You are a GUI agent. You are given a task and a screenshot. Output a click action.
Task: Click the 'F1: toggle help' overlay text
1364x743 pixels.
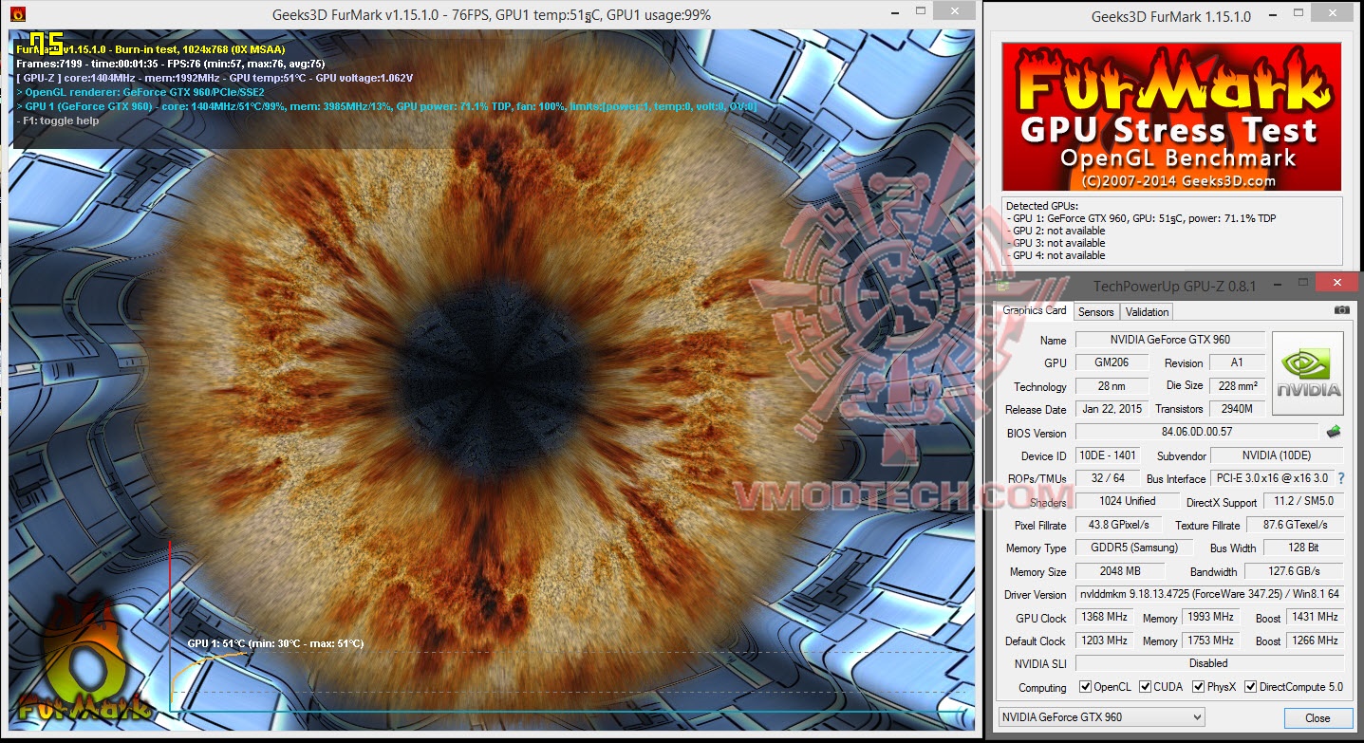(58, 121)
